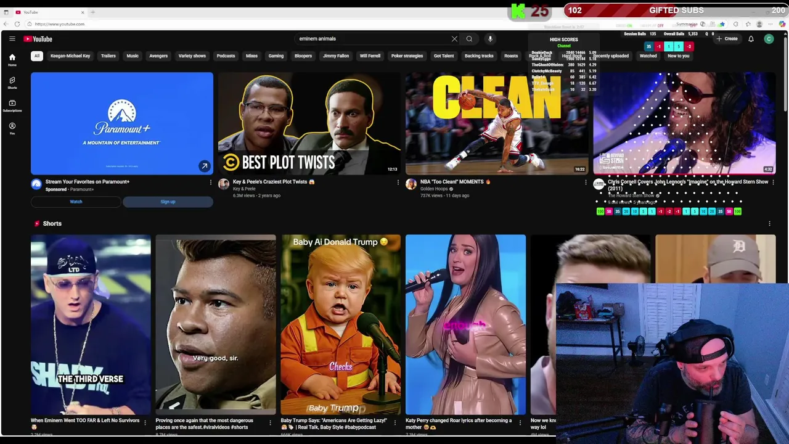The width and height of the screenshot is (789, 444).
Task: Open the Paramount+ ad external link arrow
Action: pyautogui.click(x=204, y=166)
